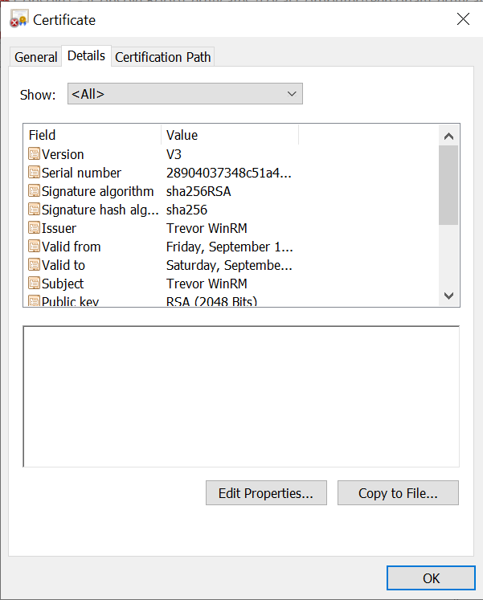This screenshot has height=600, width=483.
Task: Select the Version field label
Action: [63, 154]
